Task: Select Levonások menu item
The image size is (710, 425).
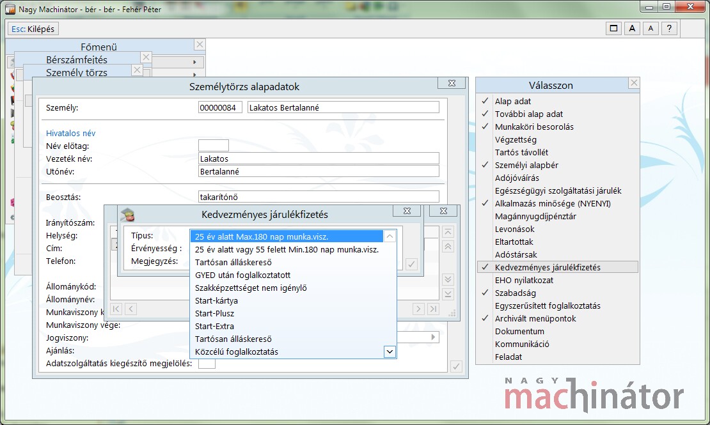Action: coord(557,229)
